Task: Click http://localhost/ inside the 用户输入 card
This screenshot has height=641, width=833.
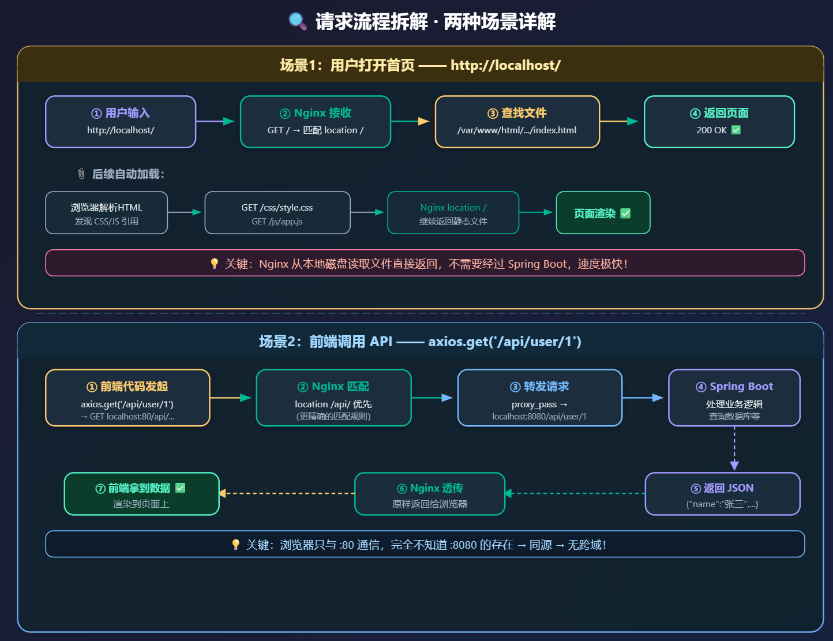Action: [x=121, y=130]
